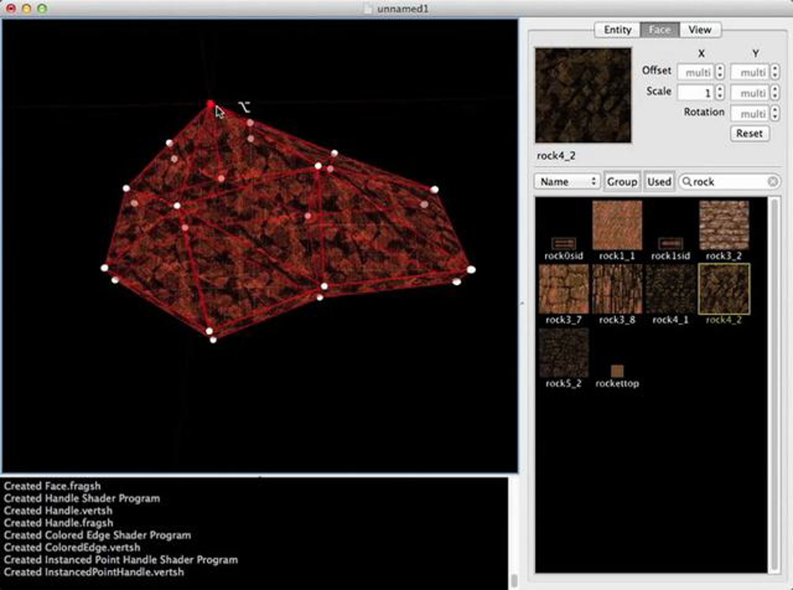793x590 pixels.
Task: Pick the rock3_8 texture
Action: tap(617, 289)
